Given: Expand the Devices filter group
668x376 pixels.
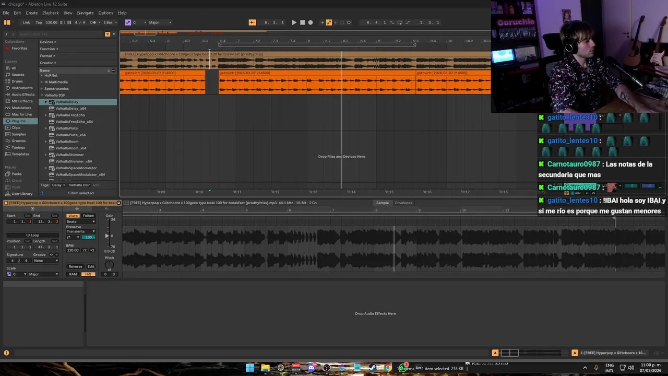Looking at the screenshot, I should tap(48, 42).
